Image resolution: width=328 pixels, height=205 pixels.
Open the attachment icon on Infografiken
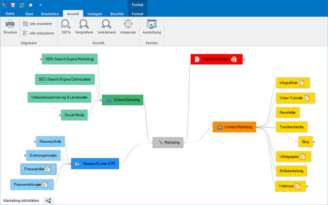[x=301, y=83]
